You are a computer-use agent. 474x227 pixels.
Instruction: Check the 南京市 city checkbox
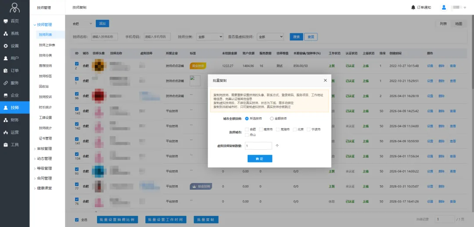coord(261,130)
